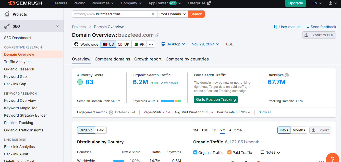Select the 1Y time range
This screenshot has width=341, height=162.
click(214, 130)
